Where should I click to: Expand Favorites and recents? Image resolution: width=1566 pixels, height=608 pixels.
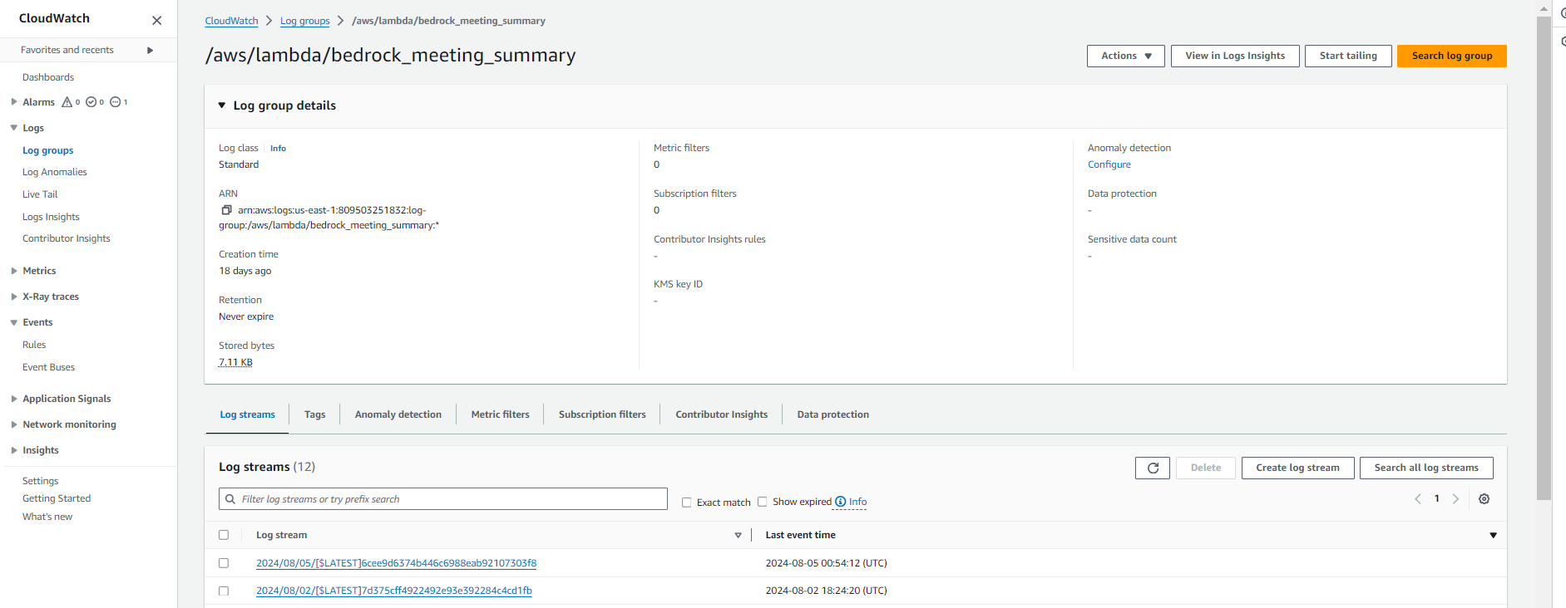[x=150, y=51]
